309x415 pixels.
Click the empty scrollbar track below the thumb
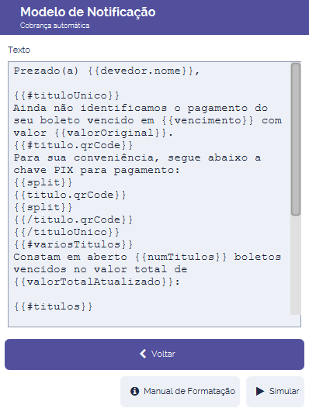[x=296, y=265]
